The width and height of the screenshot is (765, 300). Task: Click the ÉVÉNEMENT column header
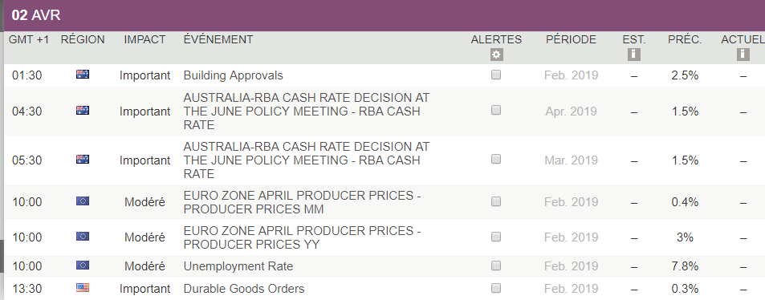pyautogui.click(x=218, y=39)
